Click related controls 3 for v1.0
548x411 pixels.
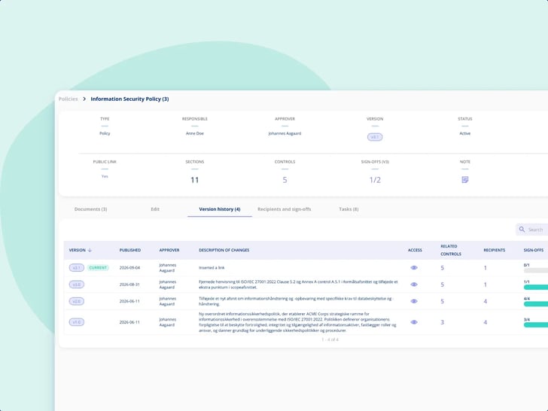(442, 322)
